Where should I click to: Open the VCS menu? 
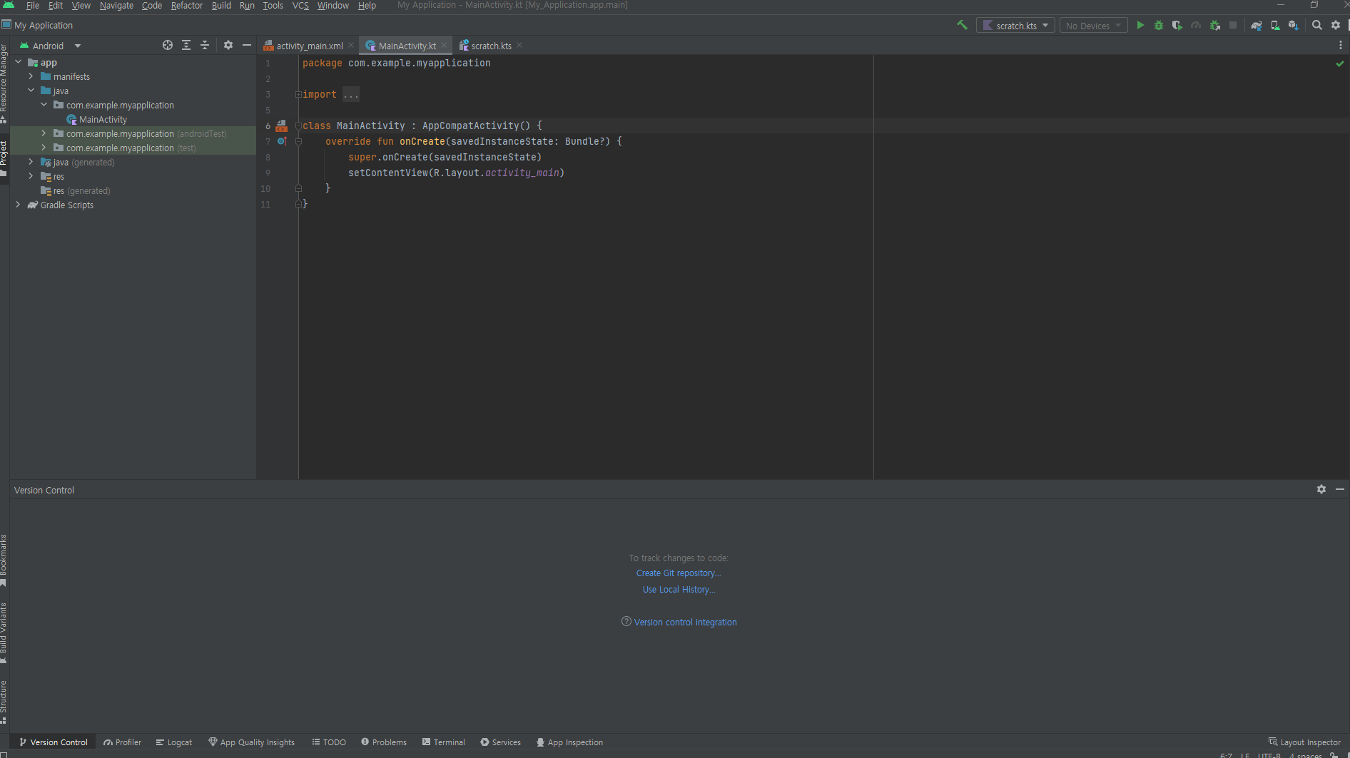(x=300, y=6)
